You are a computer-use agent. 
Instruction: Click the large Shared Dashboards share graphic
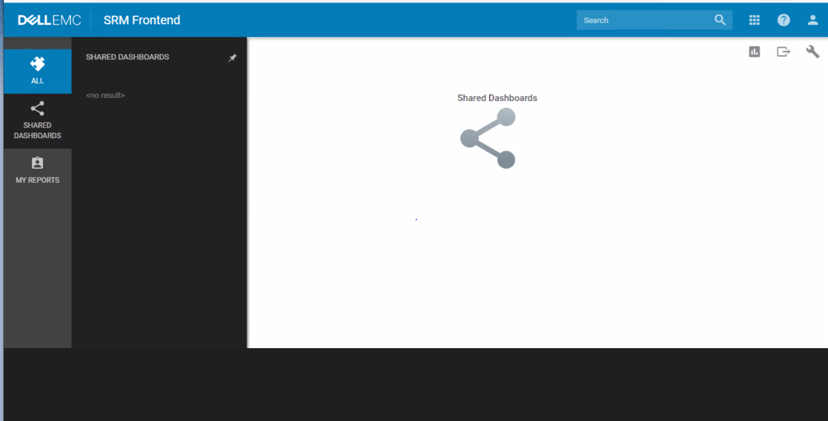[x=488, y=138]
